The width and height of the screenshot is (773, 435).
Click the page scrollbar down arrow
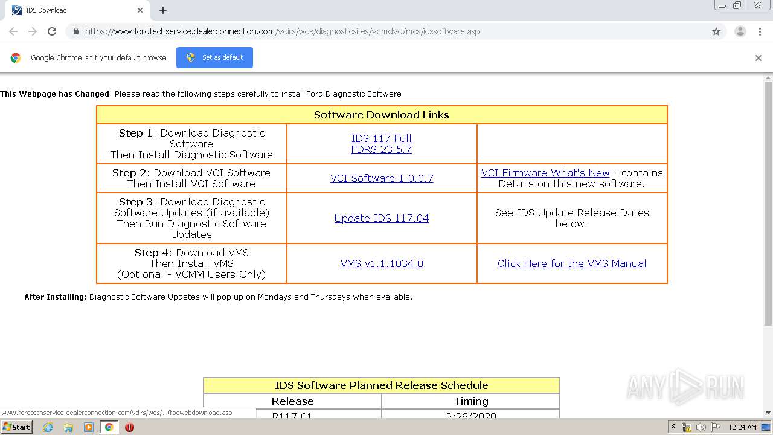(768, 413)
